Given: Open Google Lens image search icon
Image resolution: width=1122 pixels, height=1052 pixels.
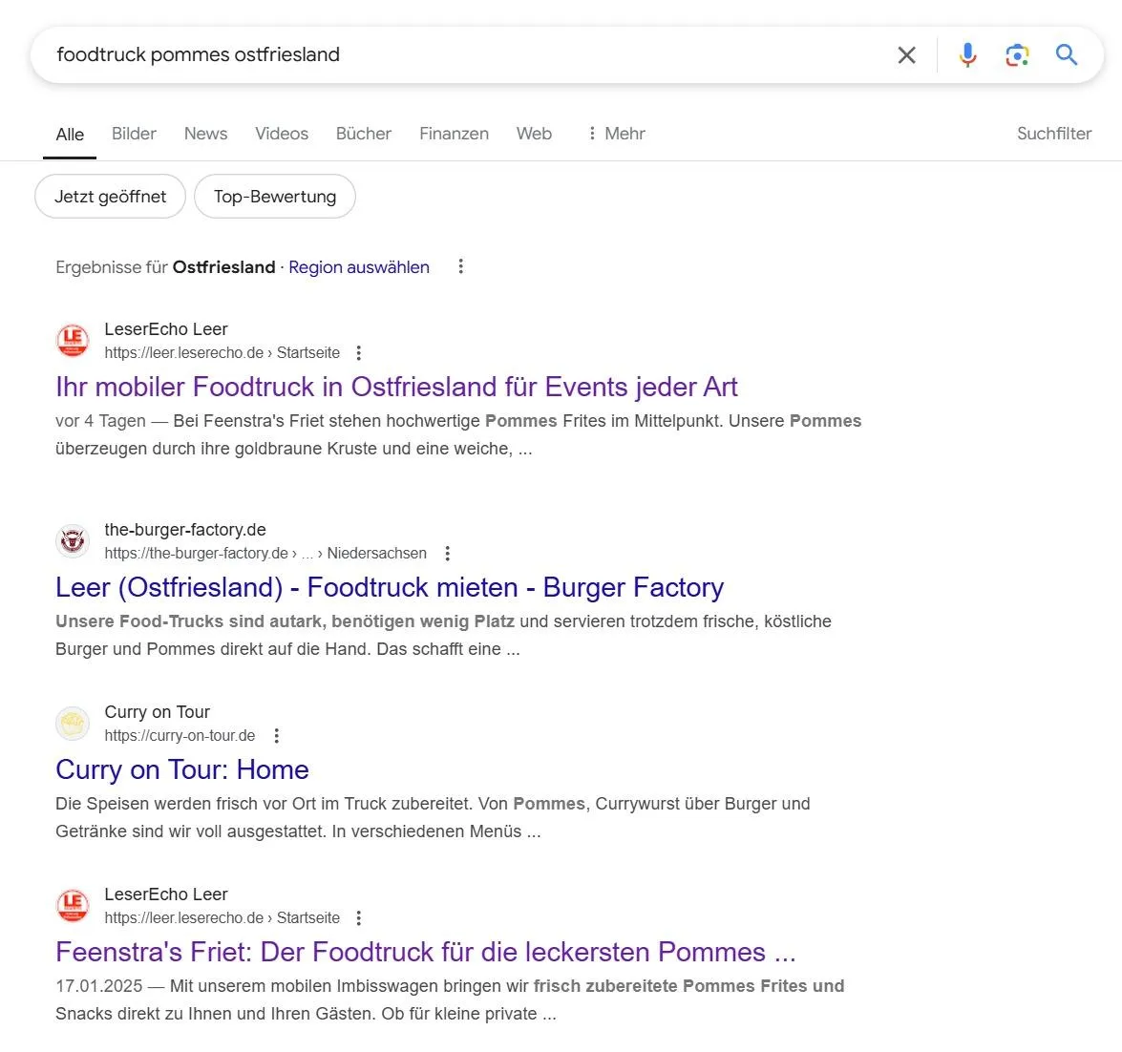Looking at the screenshot, I should click(1017, 55).
